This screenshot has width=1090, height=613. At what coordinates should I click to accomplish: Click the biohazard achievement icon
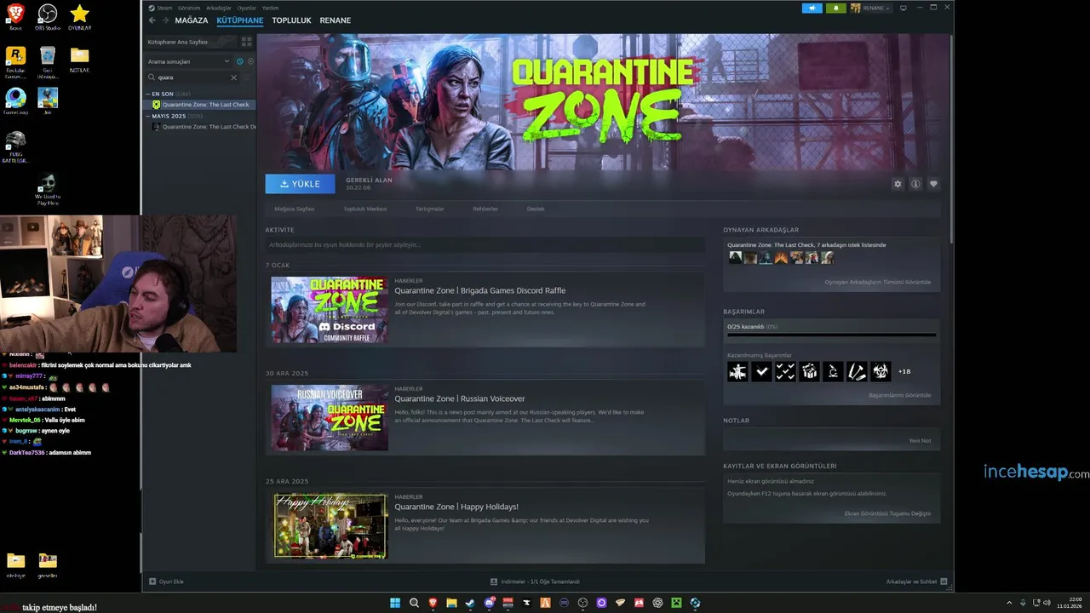click(x=881, y=371)
